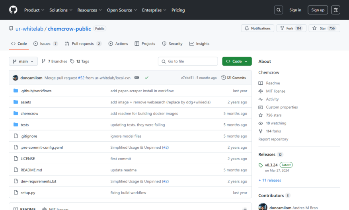349x210 pixels.
Task: Click the GitHub Octocat logo
Action: [x=13, y=10]
